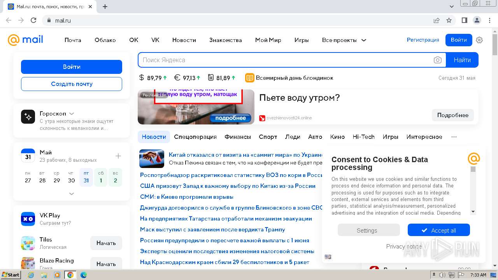The height and width of the screenshot is (280, 498).
Task: Click the euro exchange rate
Action: coord(187,78)
